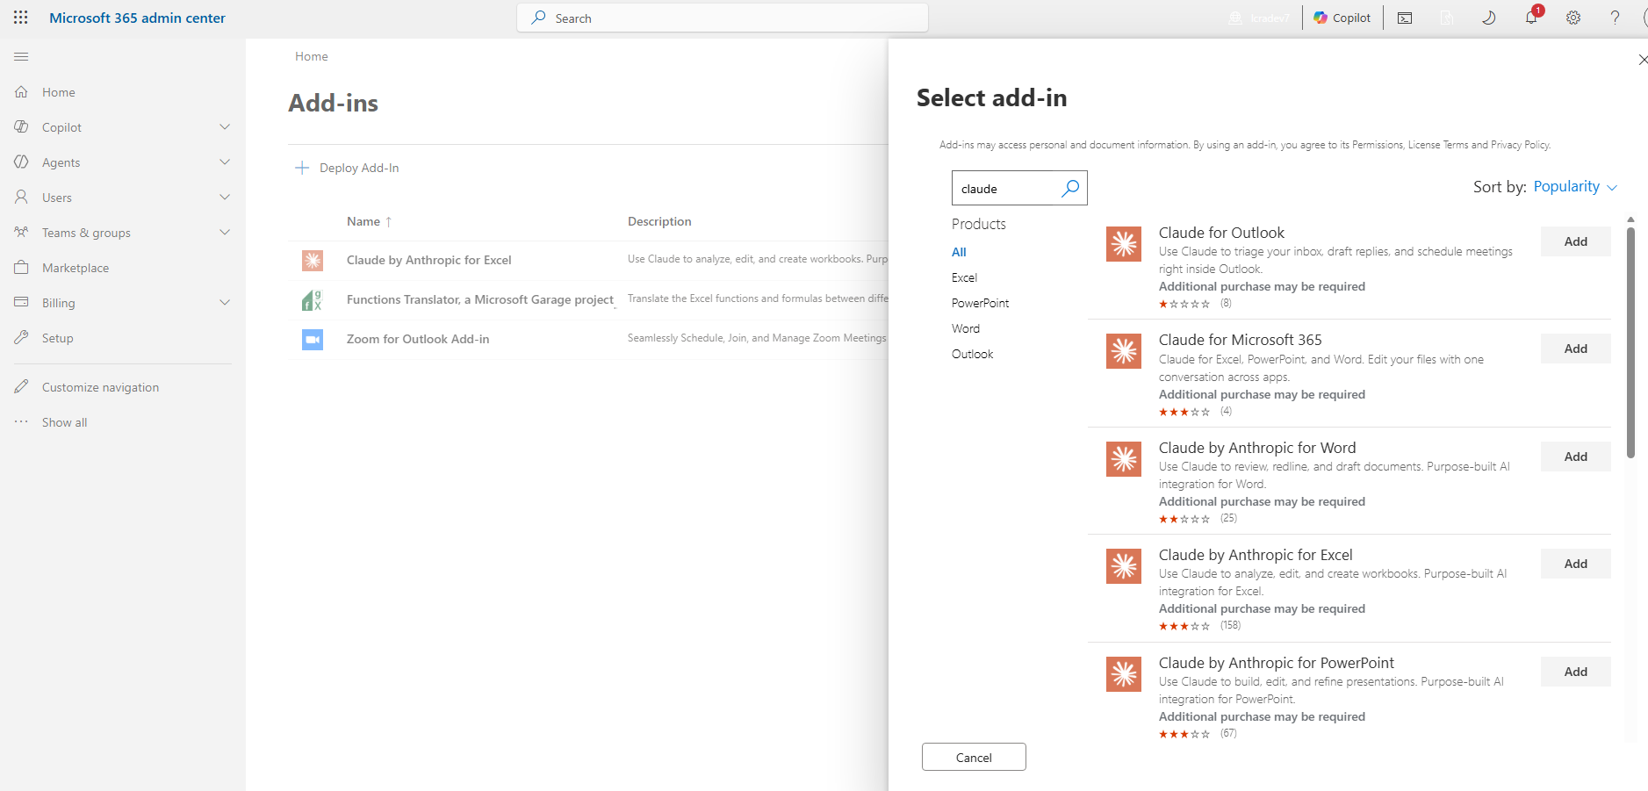Image resolution: width=1648 pixels, height=791 pixels.
Task: Sort the Add-ins table by Name column
Action: pos(369,221)
